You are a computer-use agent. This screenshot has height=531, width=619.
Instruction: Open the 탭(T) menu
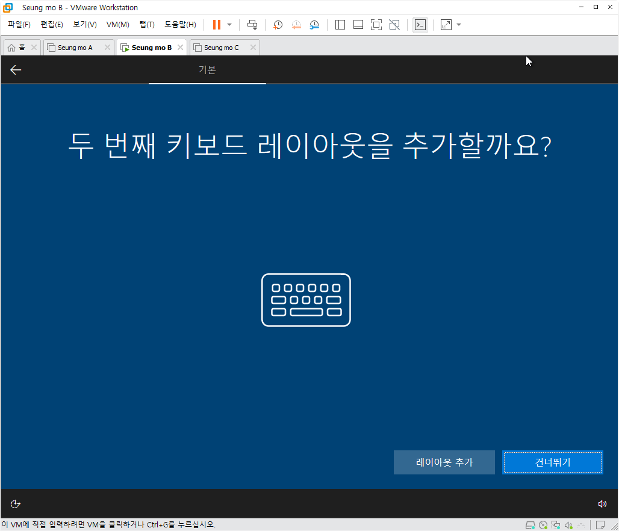(147, 25)
